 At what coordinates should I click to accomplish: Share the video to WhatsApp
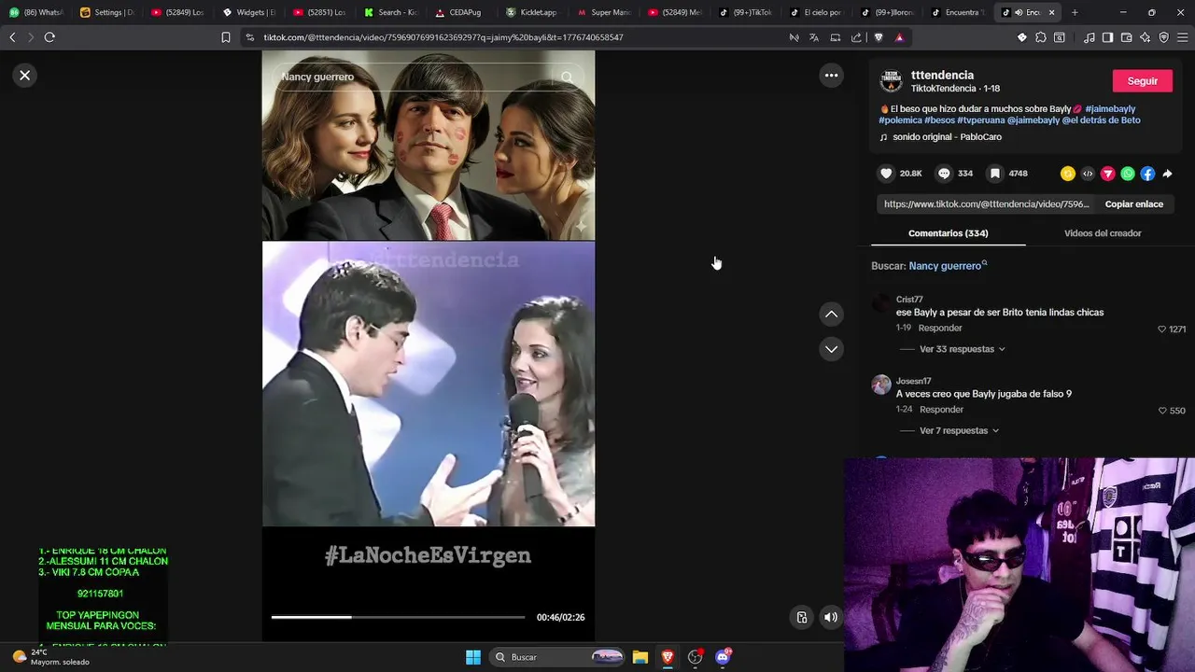point(1128,174)
